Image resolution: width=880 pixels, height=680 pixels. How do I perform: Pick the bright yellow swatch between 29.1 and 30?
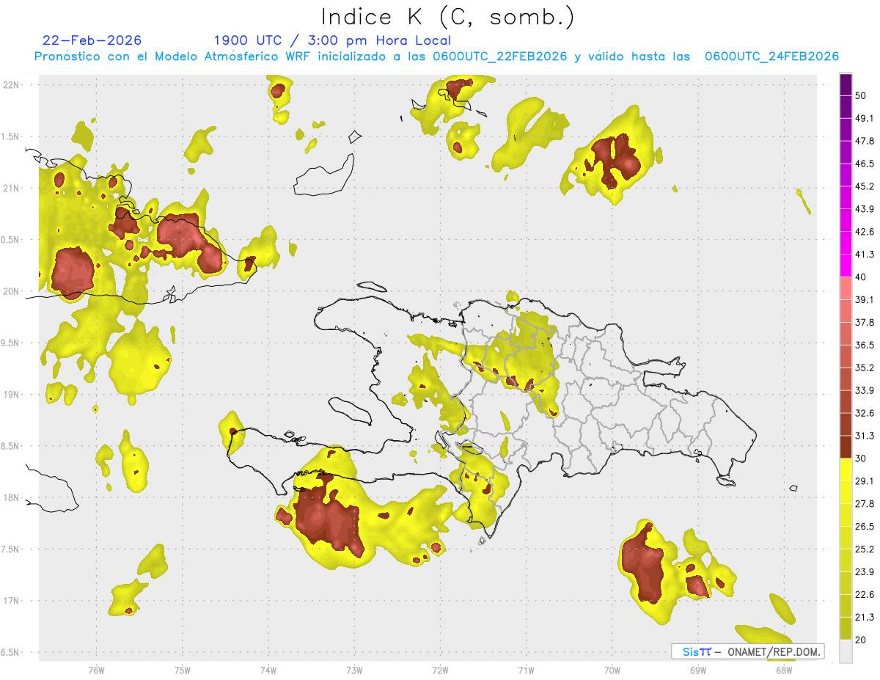point(846,470)
